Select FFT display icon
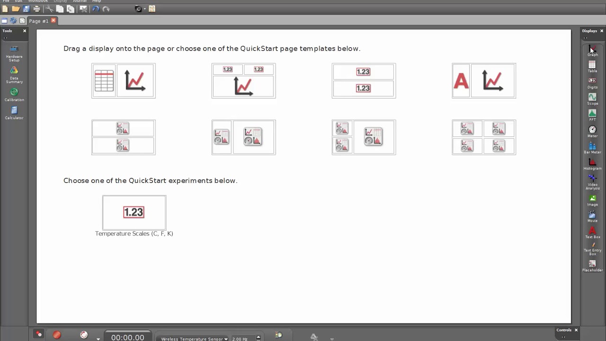Viewport: 606px width, 341px height. [x=592, y=115]
